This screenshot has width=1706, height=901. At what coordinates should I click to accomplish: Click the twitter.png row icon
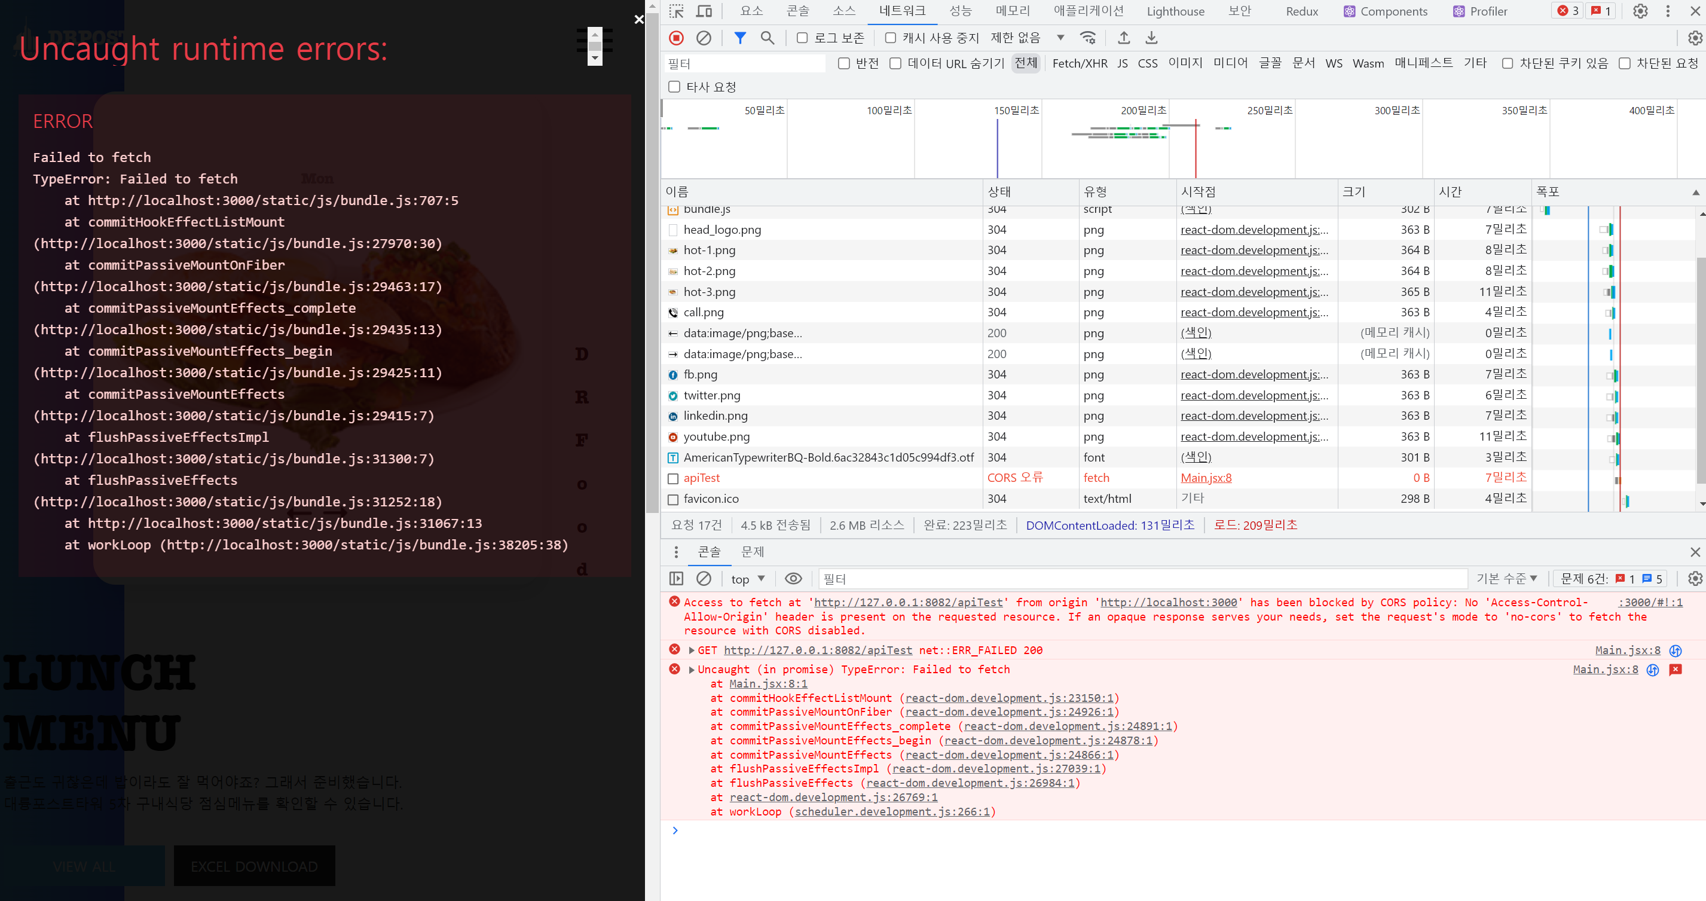pos(673,396)
